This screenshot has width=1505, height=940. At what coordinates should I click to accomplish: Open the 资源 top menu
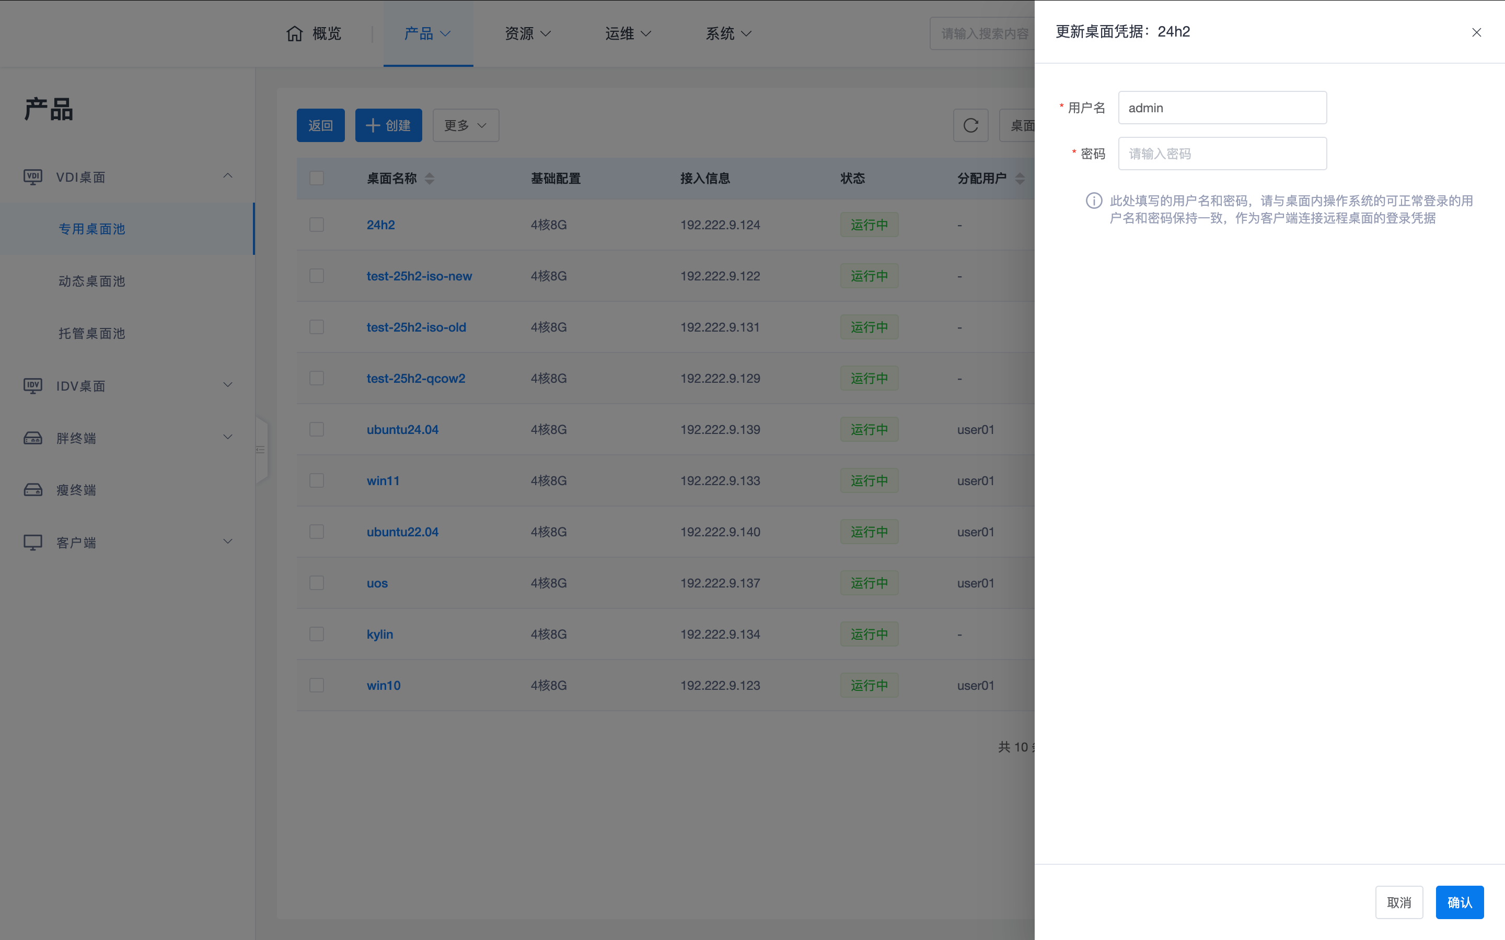click(527, 33)
